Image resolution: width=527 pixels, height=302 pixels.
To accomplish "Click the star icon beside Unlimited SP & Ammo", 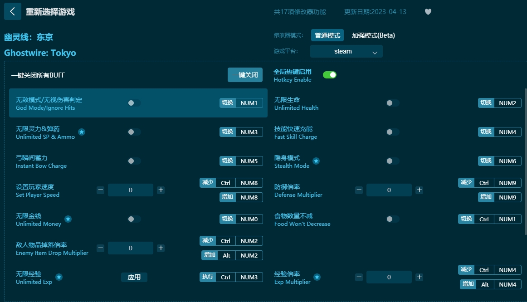I will (82, 132).
